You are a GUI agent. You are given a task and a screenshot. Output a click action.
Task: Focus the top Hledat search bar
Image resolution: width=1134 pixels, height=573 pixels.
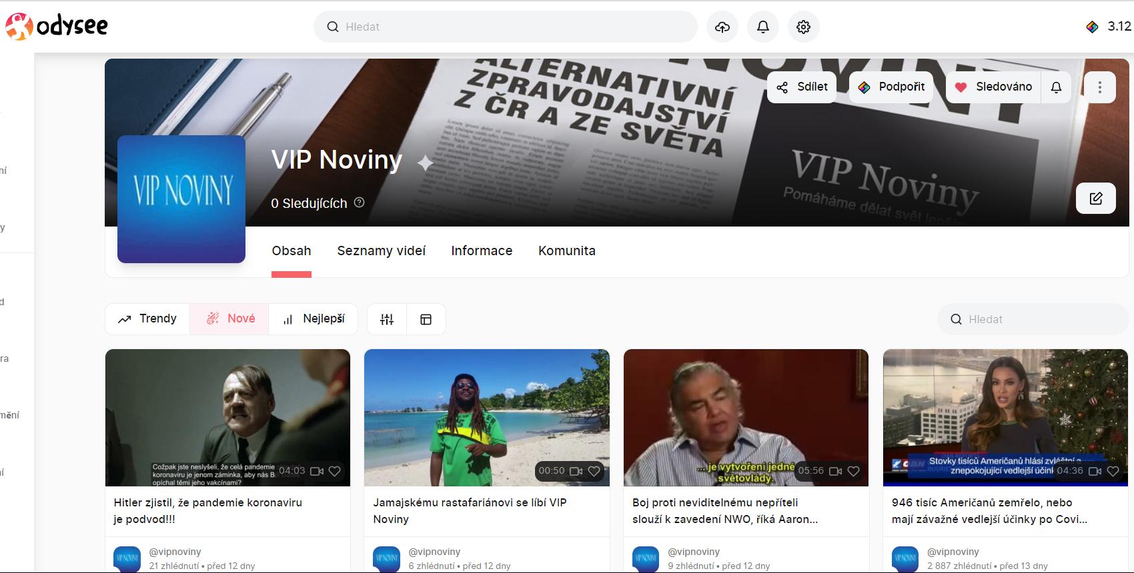(x=506, y=27)
